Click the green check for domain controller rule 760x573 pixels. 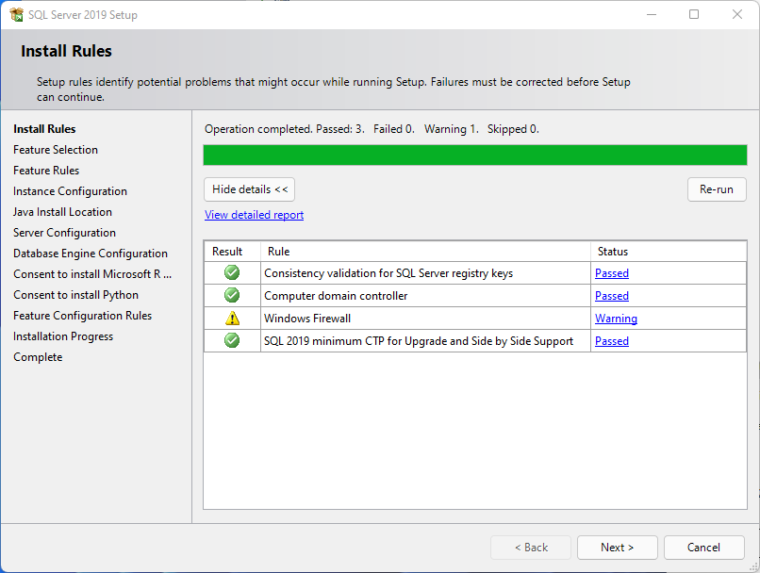tap(232, 295)
